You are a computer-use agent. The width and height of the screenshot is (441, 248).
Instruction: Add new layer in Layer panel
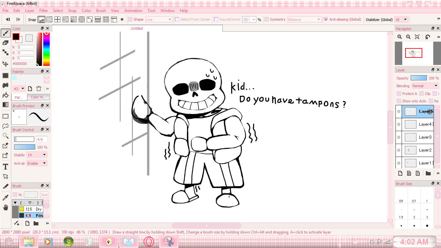tap(400, 173)
